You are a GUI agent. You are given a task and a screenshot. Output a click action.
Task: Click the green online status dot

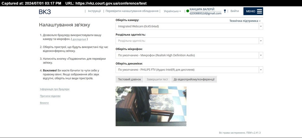188,11
